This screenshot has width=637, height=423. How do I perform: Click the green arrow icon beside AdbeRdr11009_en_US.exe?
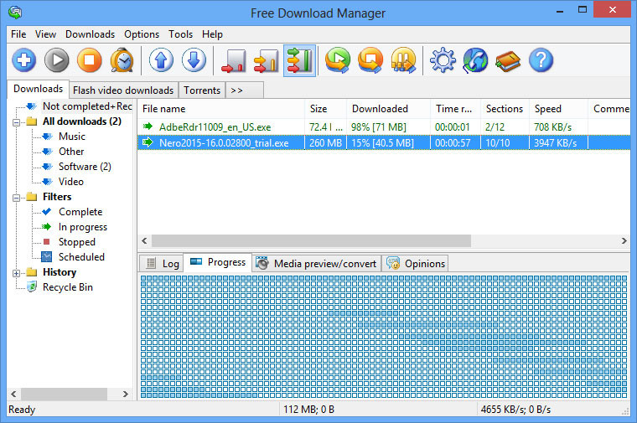tap(148, 126)
